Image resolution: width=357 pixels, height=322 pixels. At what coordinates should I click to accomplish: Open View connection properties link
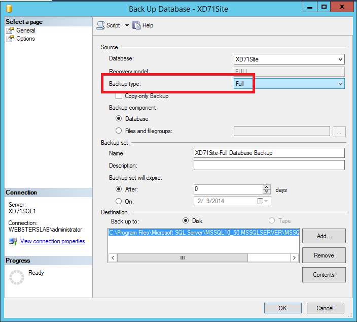point(52,241)
